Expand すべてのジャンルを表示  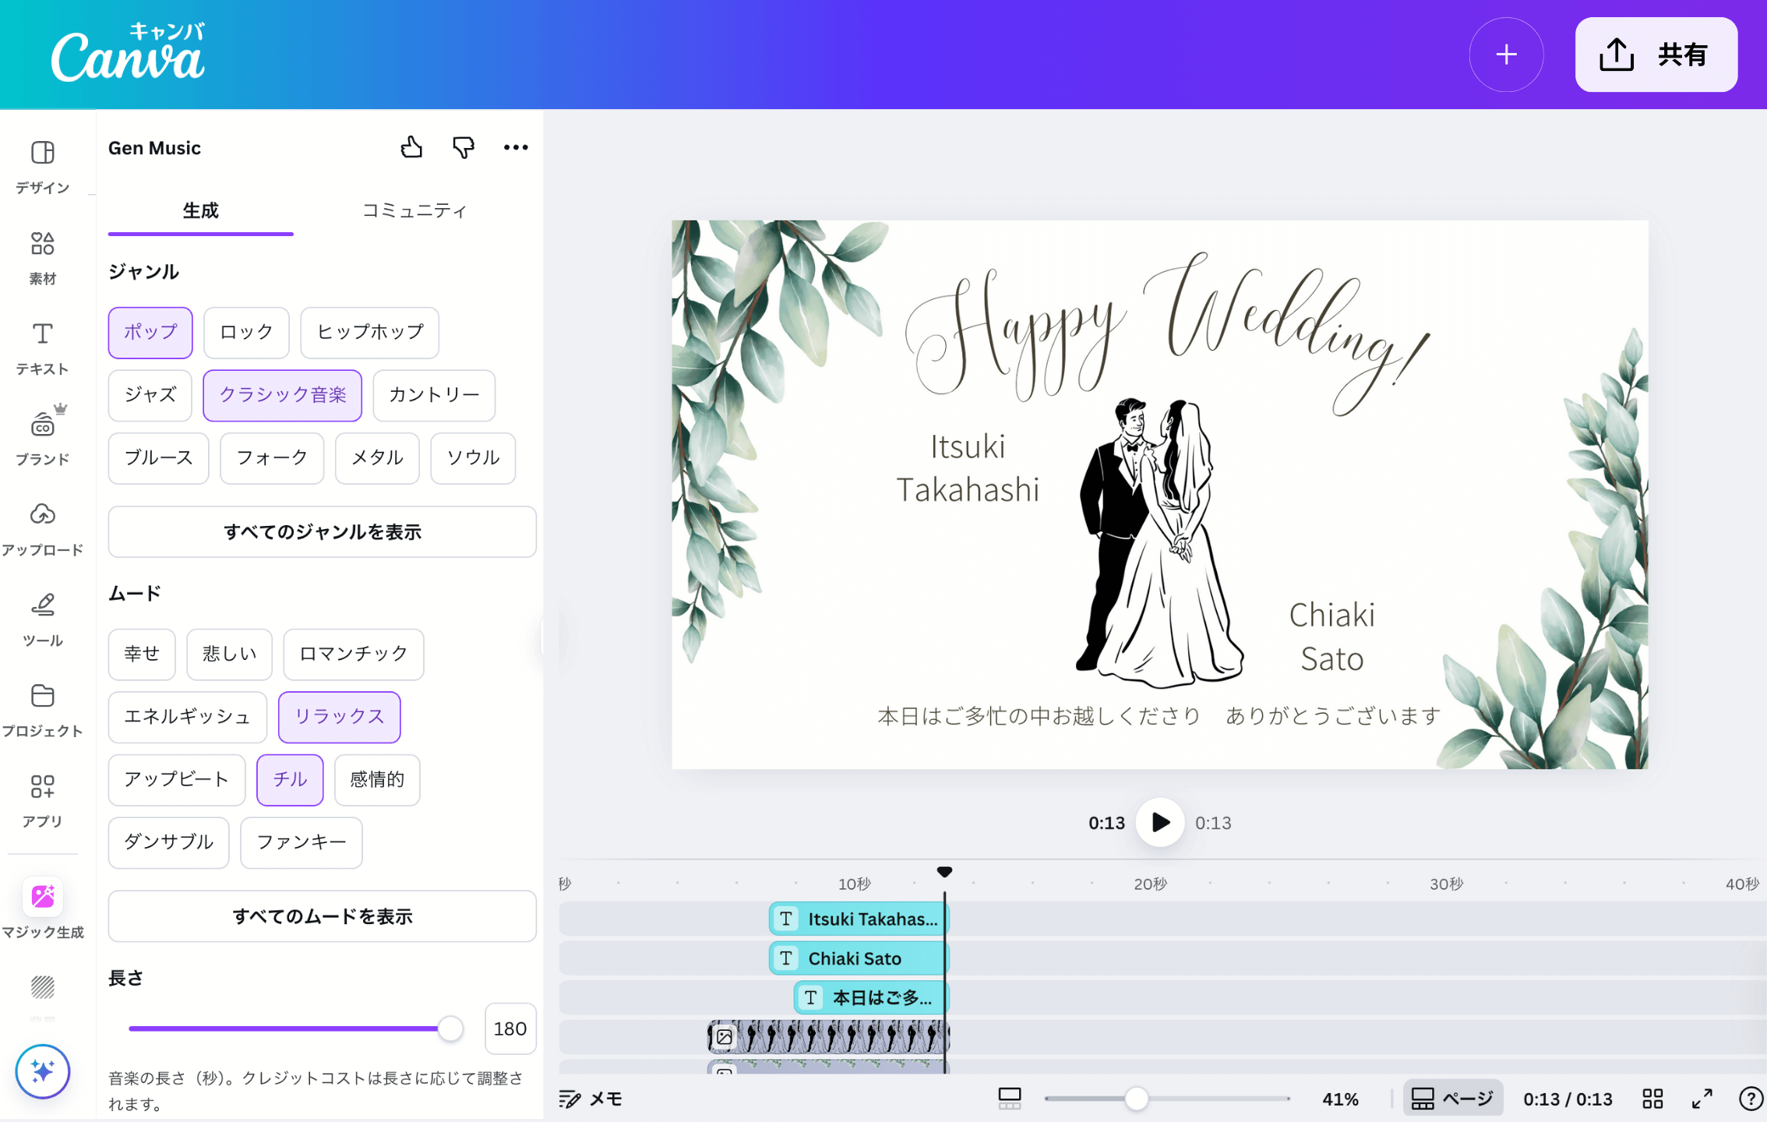[323, 532]
